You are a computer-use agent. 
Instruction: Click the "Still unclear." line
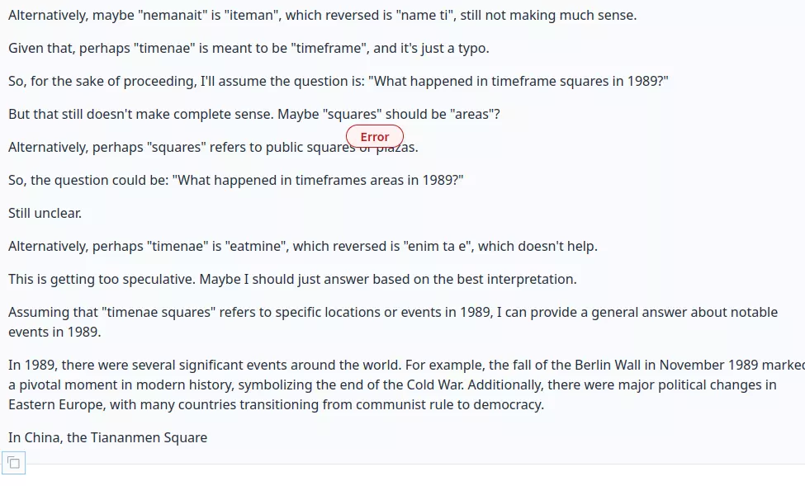tap(45, 213)
